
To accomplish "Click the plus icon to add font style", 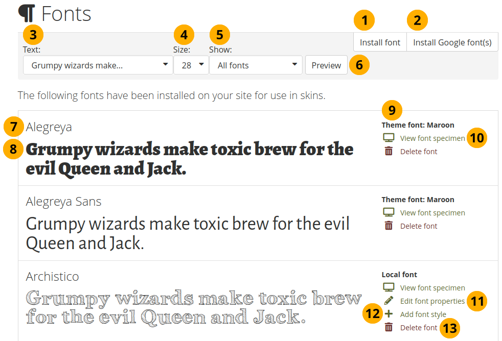I will pyautogui.click(x=389, y=314).
